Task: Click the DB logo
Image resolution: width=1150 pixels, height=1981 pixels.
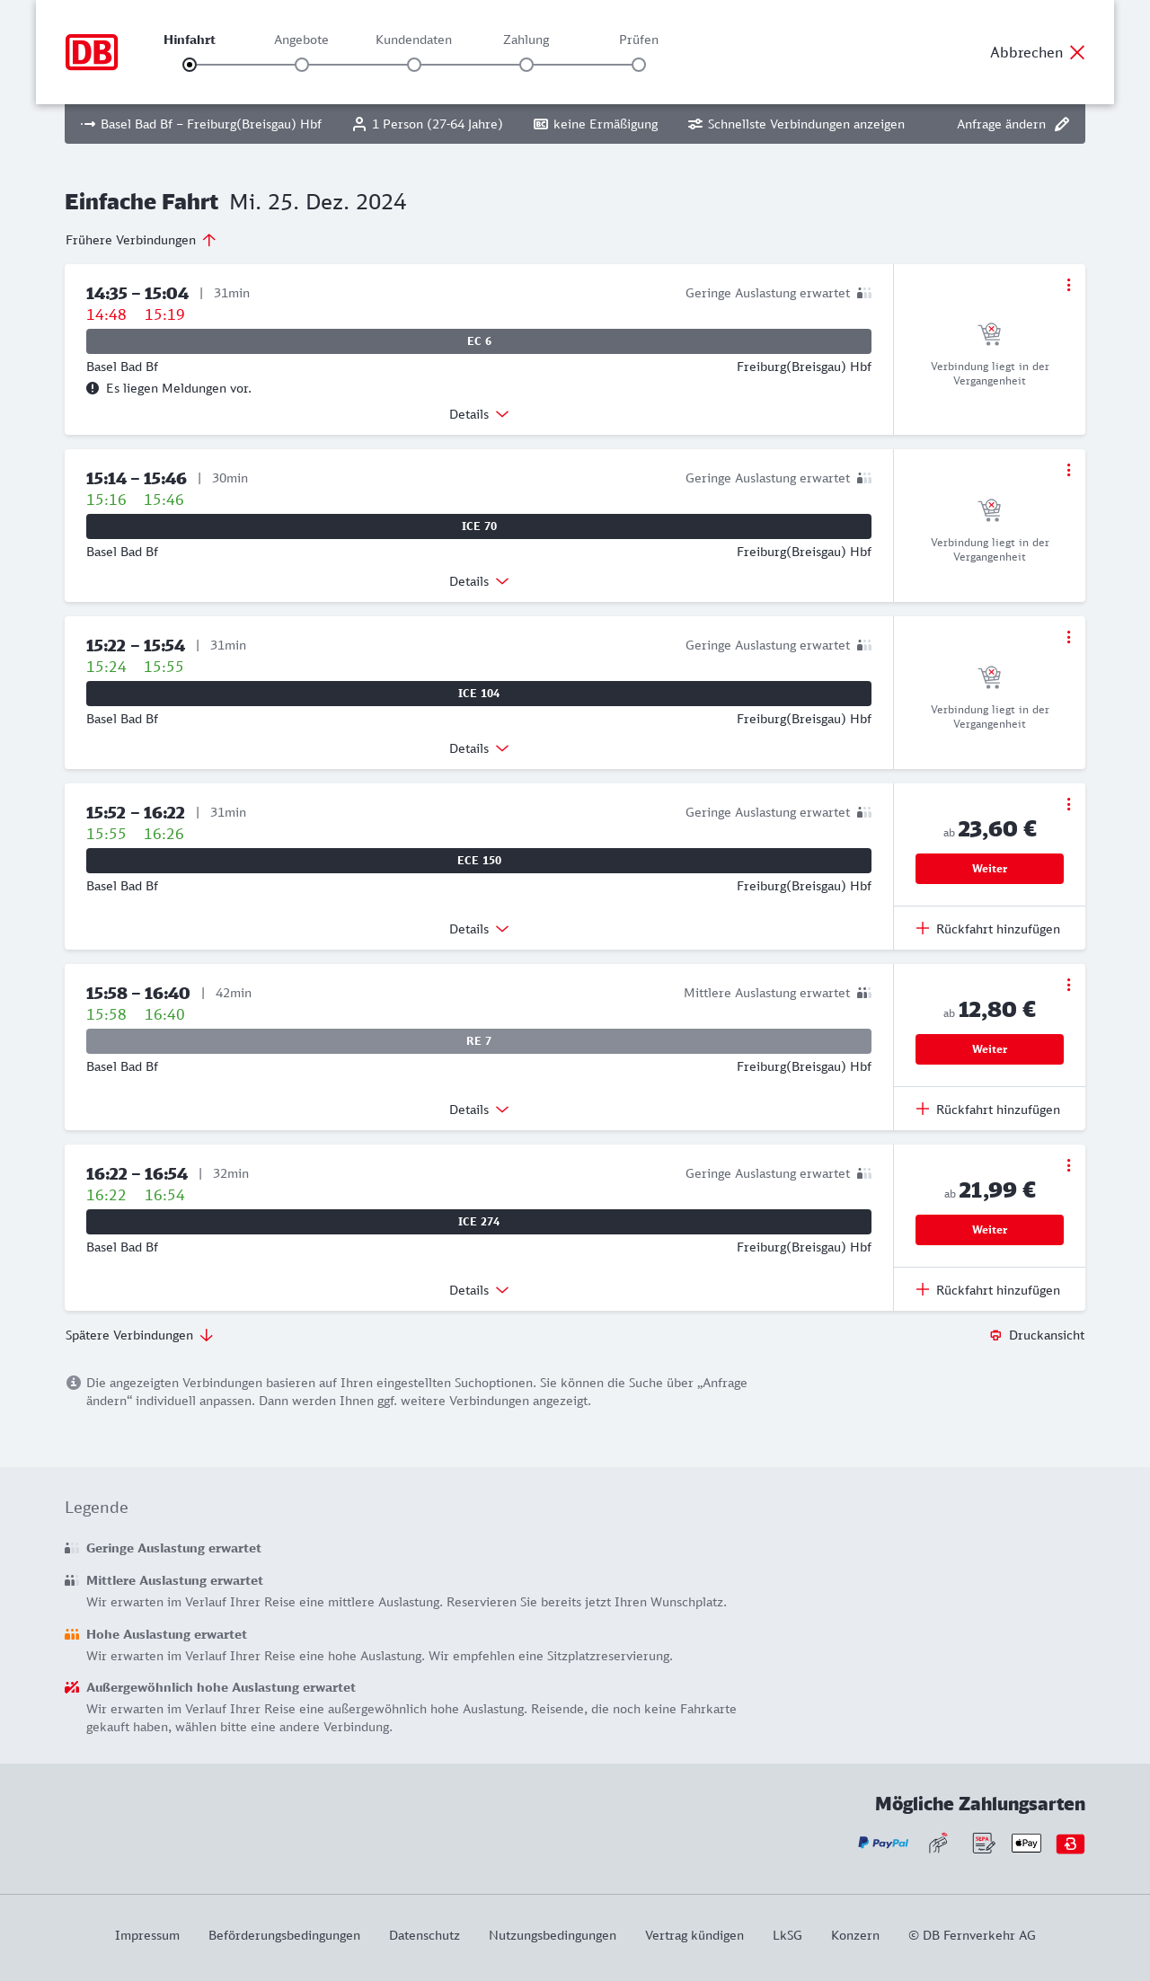Action: point(92,52)
